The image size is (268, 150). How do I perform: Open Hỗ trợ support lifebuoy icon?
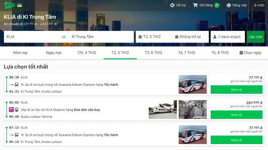(172, 5)
